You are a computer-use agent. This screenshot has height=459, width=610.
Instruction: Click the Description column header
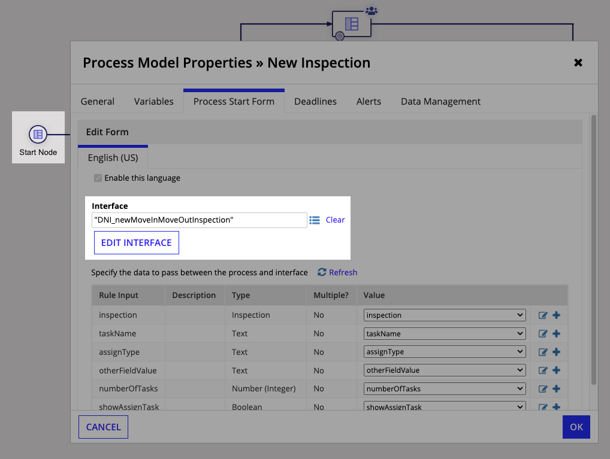pyautogui.click(x=194, y=295)
